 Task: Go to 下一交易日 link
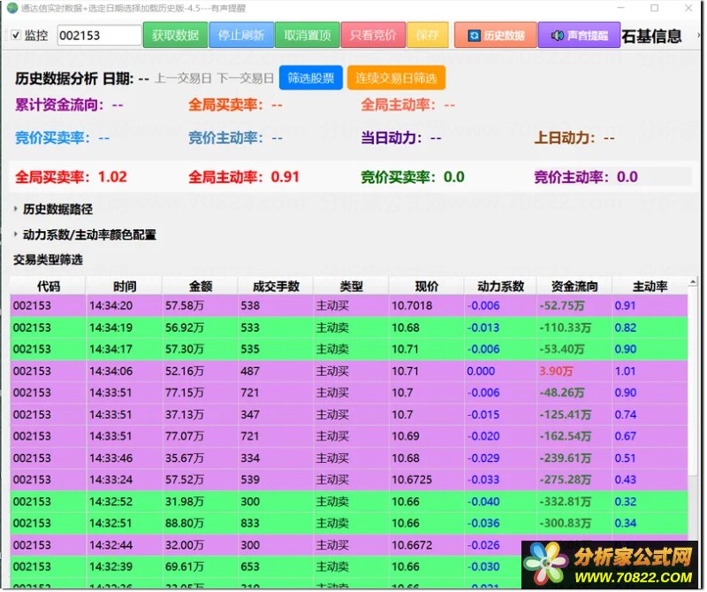click(246, 79)
